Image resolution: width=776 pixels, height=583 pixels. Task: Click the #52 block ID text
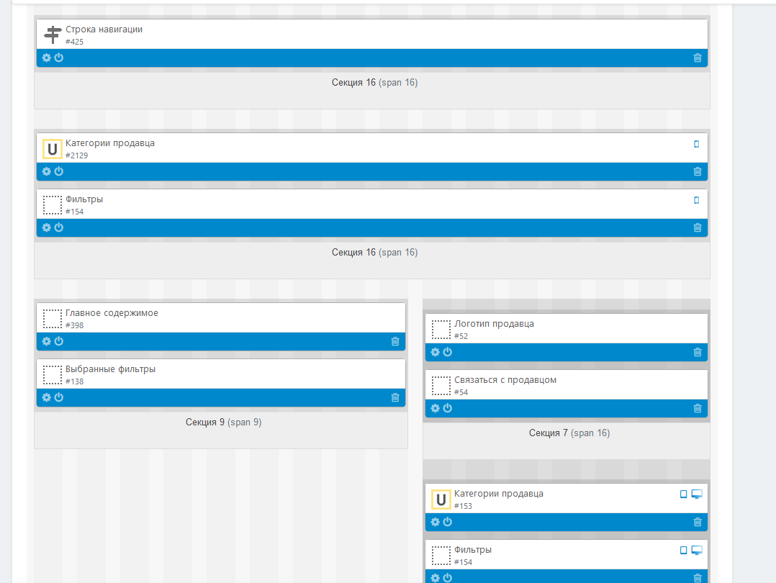pyautogui.click(x=461, y=336)
